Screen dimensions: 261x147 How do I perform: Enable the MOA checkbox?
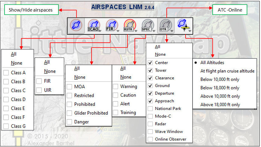coord(69,87)
